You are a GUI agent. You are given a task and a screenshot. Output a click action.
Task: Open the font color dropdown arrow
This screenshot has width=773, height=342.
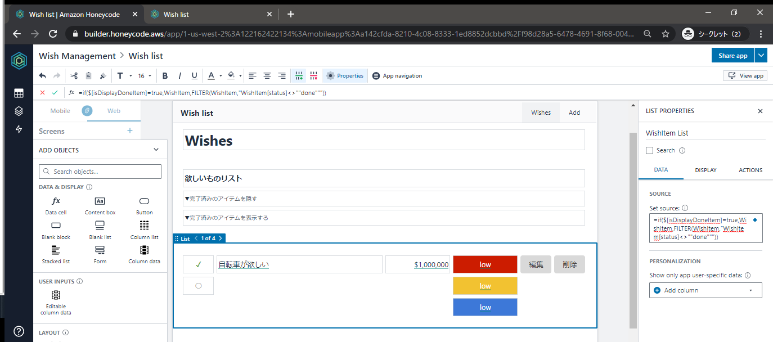click(x=221, y=76)
